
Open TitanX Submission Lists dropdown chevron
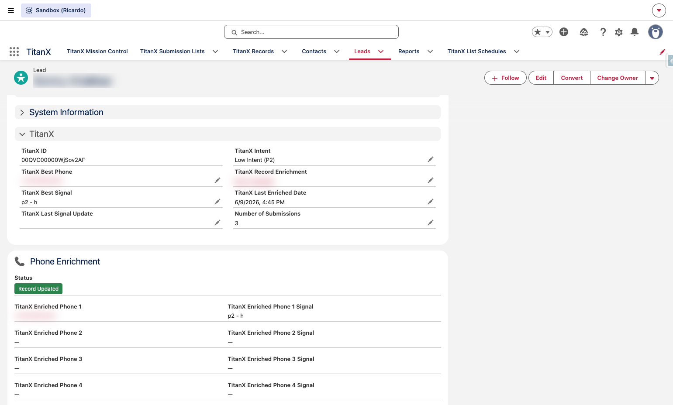[215, 51]
